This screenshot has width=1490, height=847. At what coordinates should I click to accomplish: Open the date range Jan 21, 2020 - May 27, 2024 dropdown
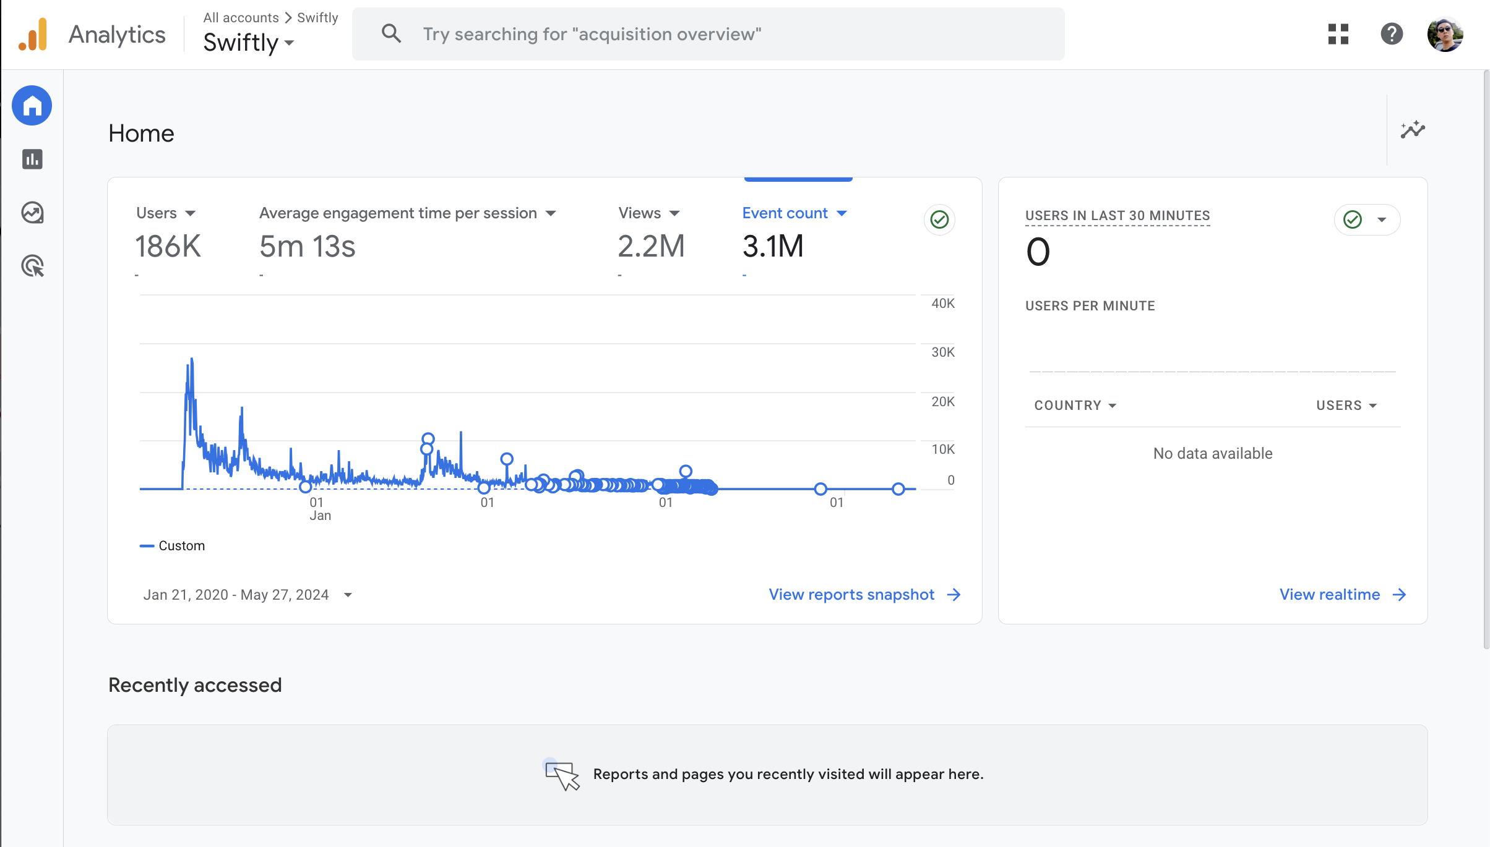pos(248,595)
